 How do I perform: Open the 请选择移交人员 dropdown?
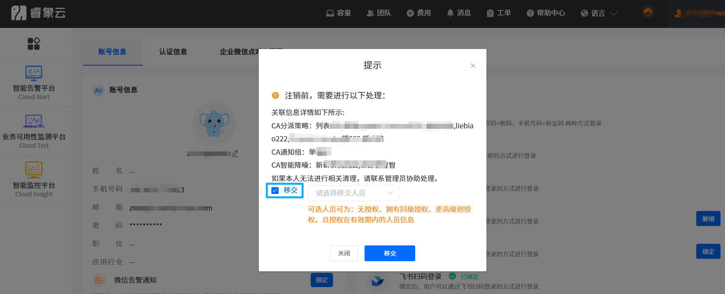(x=353, y=193)
